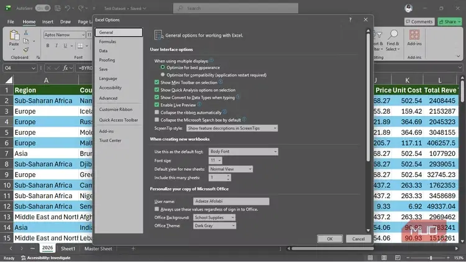
Task: Select Optimize for compatibility radio
Action: pyautogui.click(x=163, y=75)
